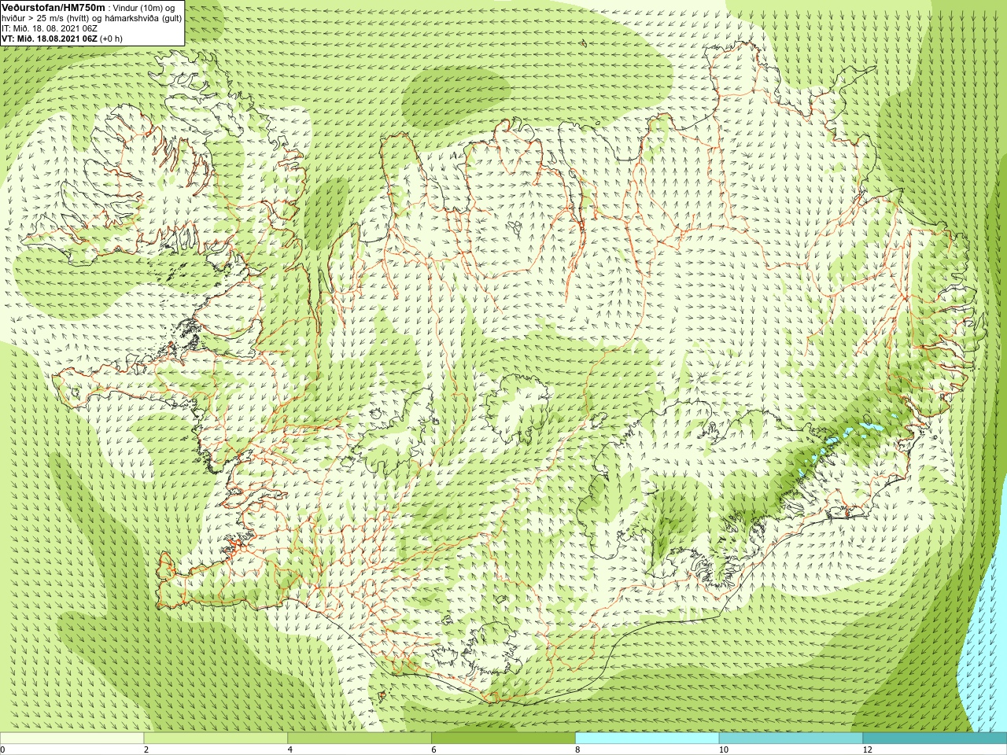
Task: Select the 10–12 m/s turquoise legend swatch
Action: (791, 738)
